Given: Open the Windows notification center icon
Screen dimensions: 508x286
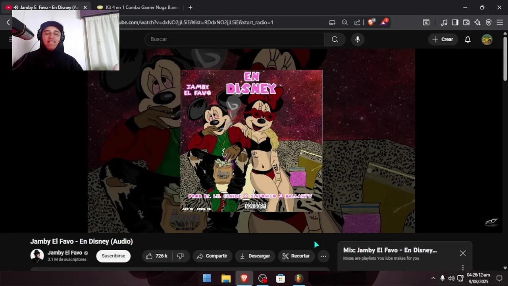Looking at the screenshot, I should pos(499,278).
